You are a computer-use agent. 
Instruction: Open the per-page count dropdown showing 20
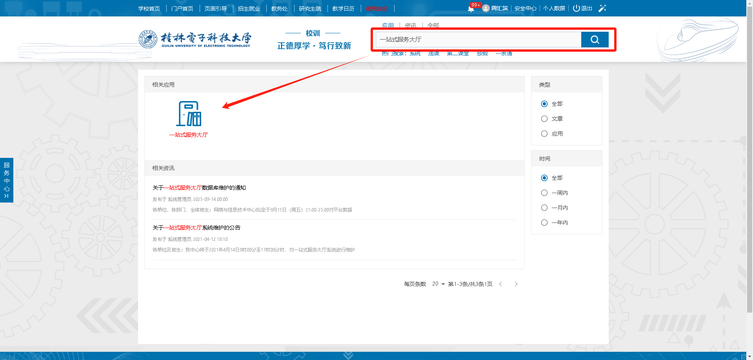point(438,284)
